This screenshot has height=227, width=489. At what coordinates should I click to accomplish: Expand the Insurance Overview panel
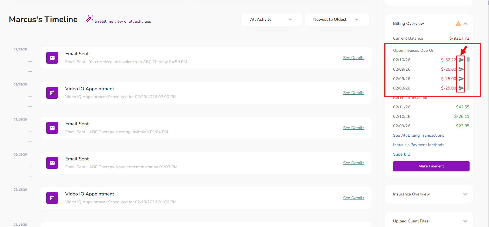click(x=465, y=194)
